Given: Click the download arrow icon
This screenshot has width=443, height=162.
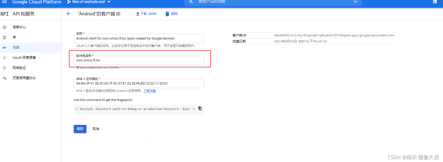Looking at the screenshot, I should (x=138, y=14).
